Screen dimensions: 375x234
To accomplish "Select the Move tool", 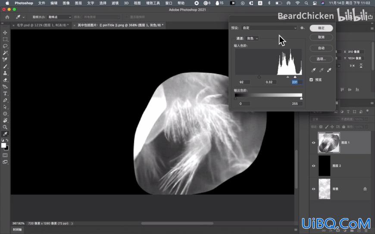I will [x=5, y=32].
